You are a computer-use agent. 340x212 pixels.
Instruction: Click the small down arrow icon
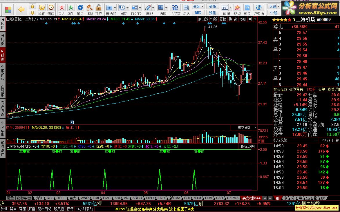click(32, 12)
